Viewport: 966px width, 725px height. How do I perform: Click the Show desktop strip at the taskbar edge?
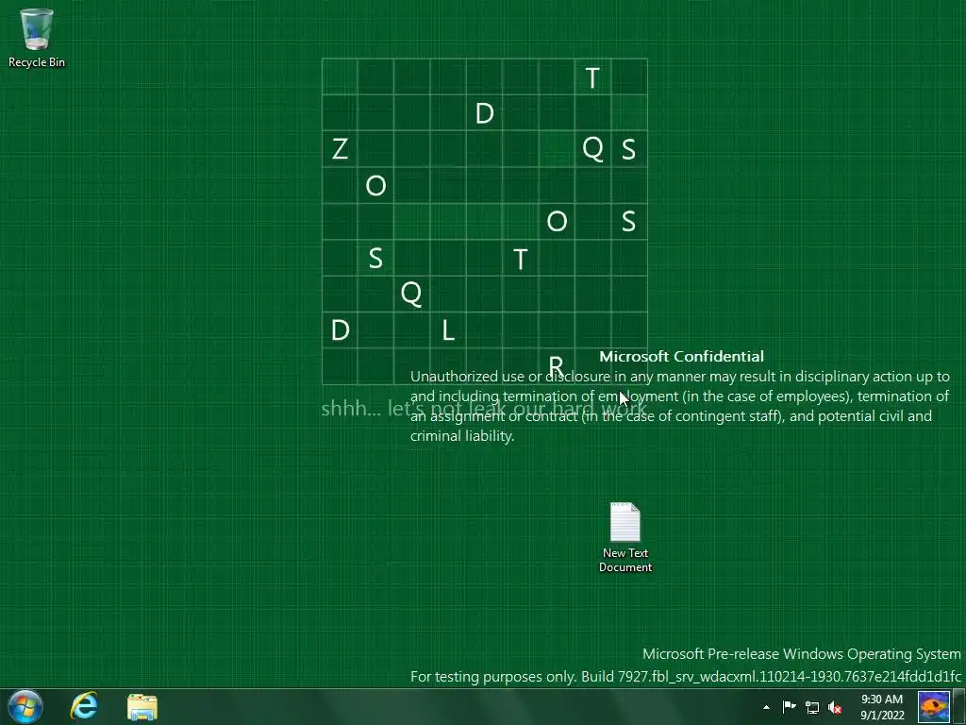959,706
